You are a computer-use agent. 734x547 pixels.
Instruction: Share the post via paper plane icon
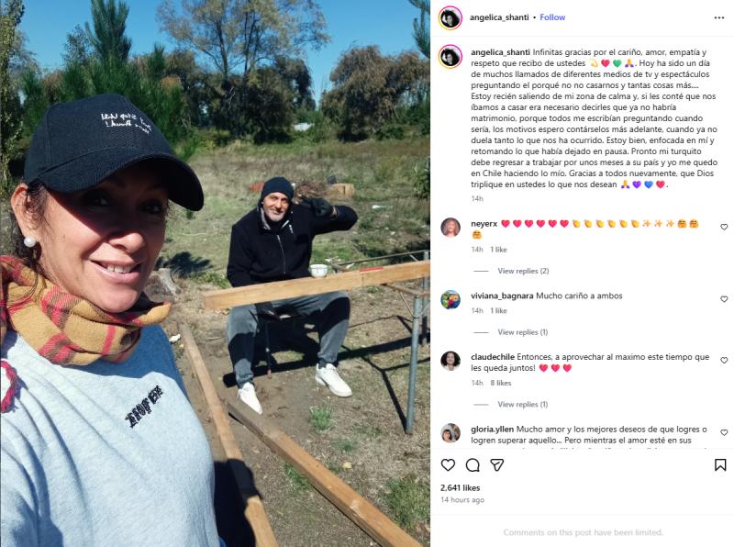(x=496, y=464)
